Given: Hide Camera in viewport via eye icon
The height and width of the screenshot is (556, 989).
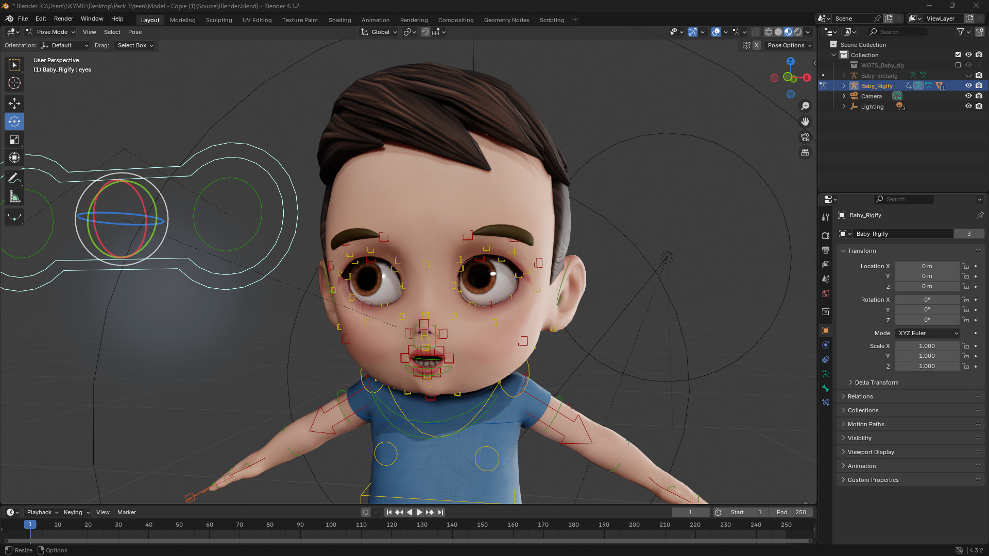Looking at the screenshot, I should click(x=968, y=96).
